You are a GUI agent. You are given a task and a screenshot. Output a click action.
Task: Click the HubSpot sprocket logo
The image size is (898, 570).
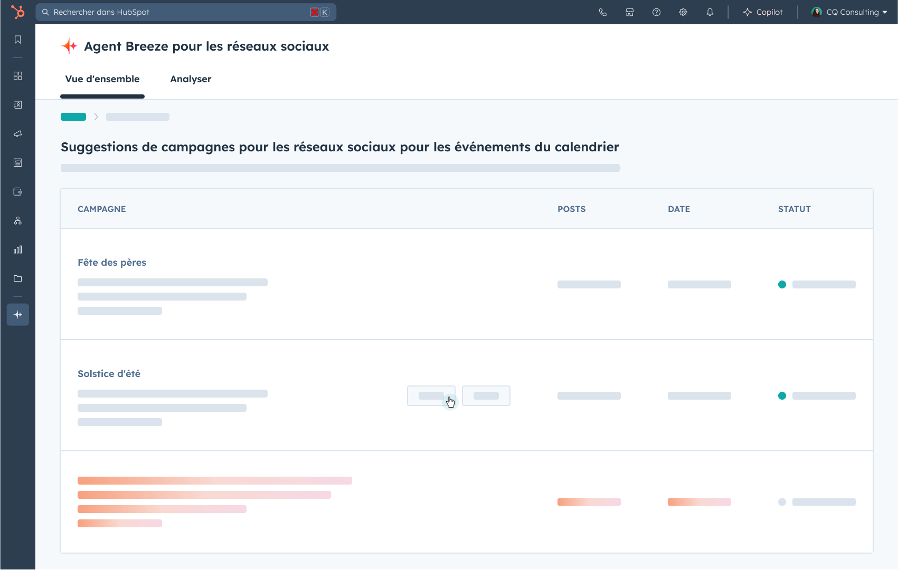[18, 12]
